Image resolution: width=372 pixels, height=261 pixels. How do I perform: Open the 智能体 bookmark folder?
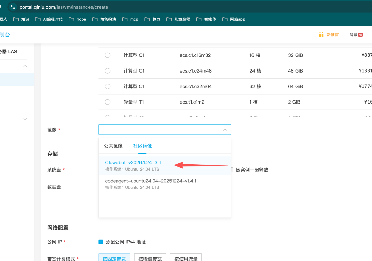click(x=206, y=19)
